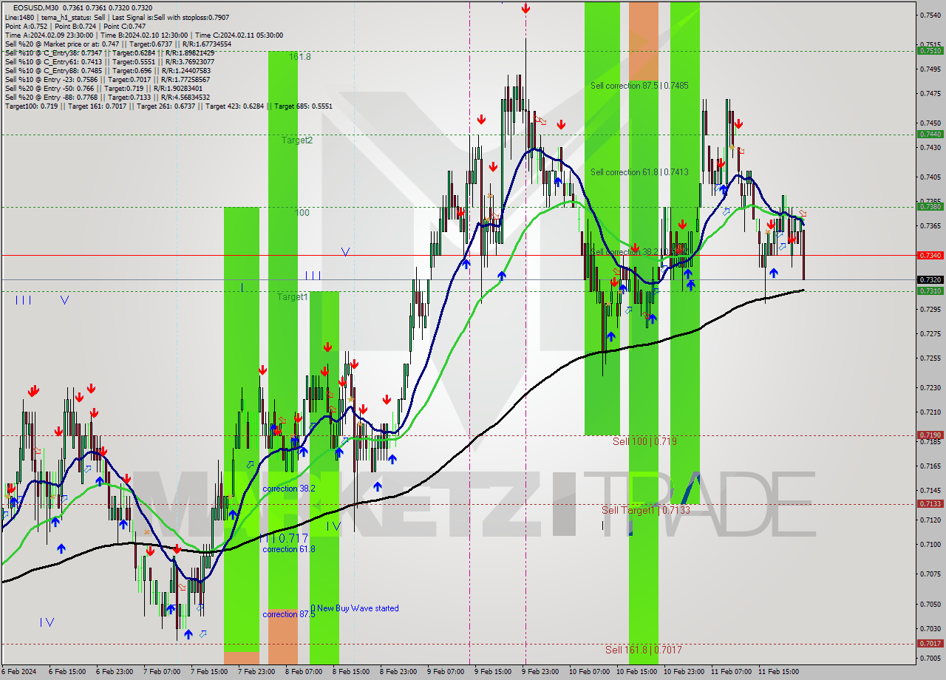Click '9 Feb 07:00' on the time axis
This screenshot has height=680, width=946.
tap(446, 672)
